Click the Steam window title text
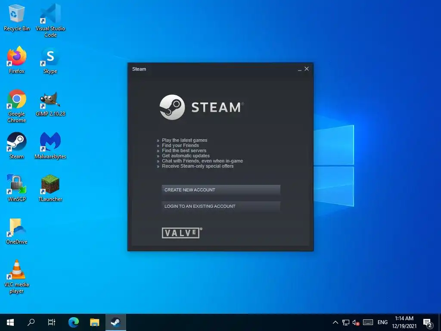This screenshot has height=331, width=441. tap(139, 69)
